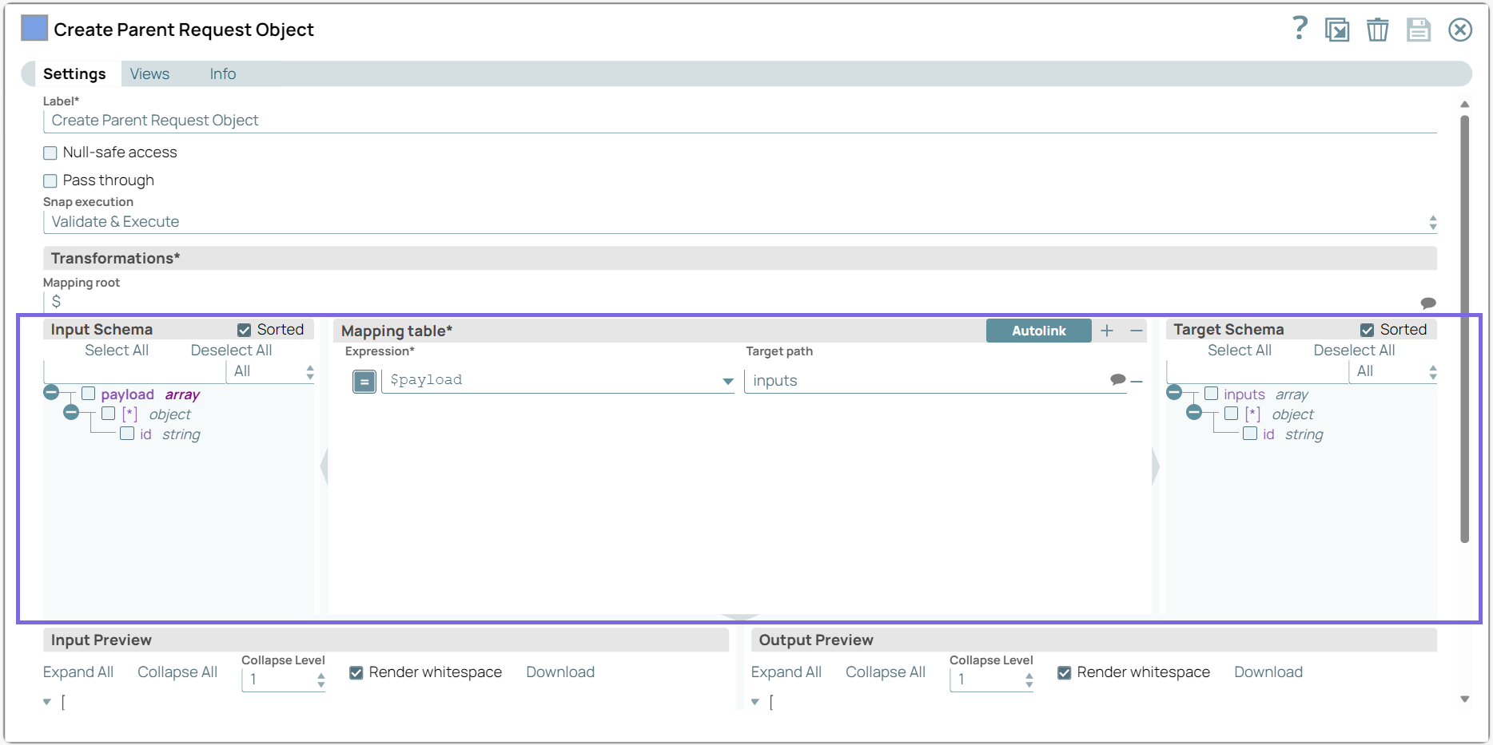Click scrollbar down arrow at bottom right
Screen dimensions: 1493x745
point(1464,699)
